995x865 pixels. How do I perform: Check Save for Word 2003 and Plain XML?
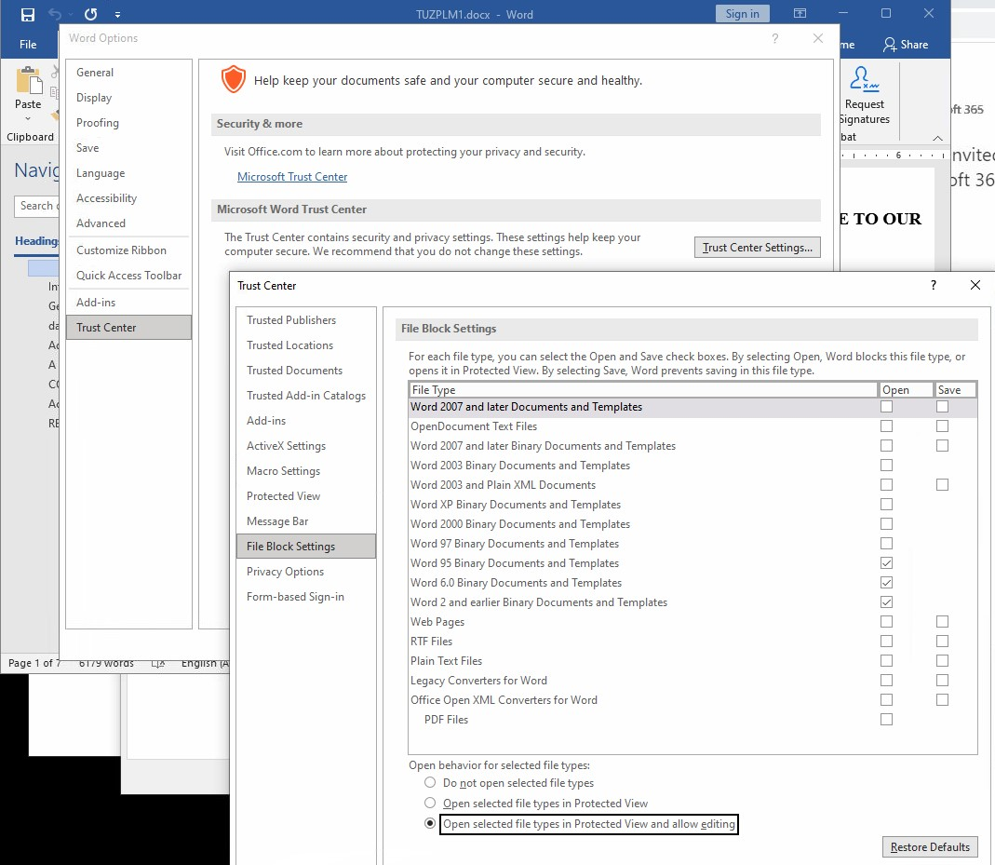[942, 485]
